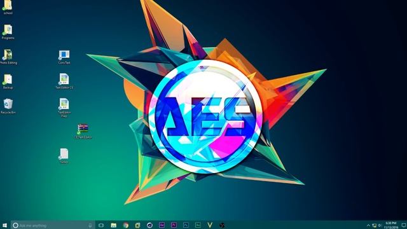Show hidden system tray icons

(368, 225)
